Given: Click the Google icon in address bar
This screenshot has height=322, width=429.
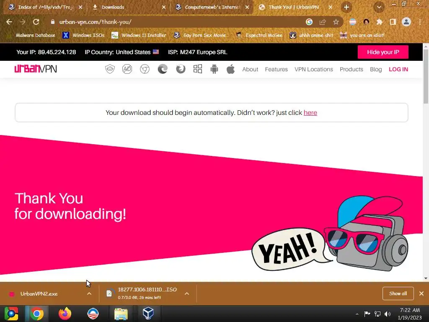Looking at the screenshot, I should (309, 22).
